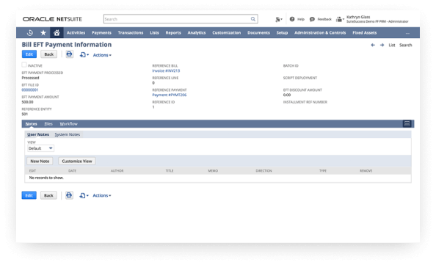
Task: Open the role switcher icon beside Kathryn Glass
Action: [340, 19]
